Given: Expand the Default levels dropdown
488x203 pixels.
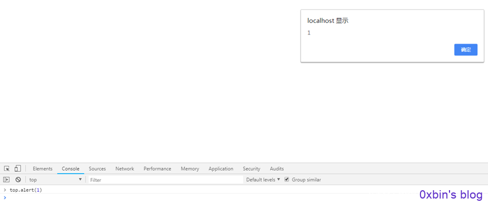Looking at the screenshot, I should tap(263, 180).
